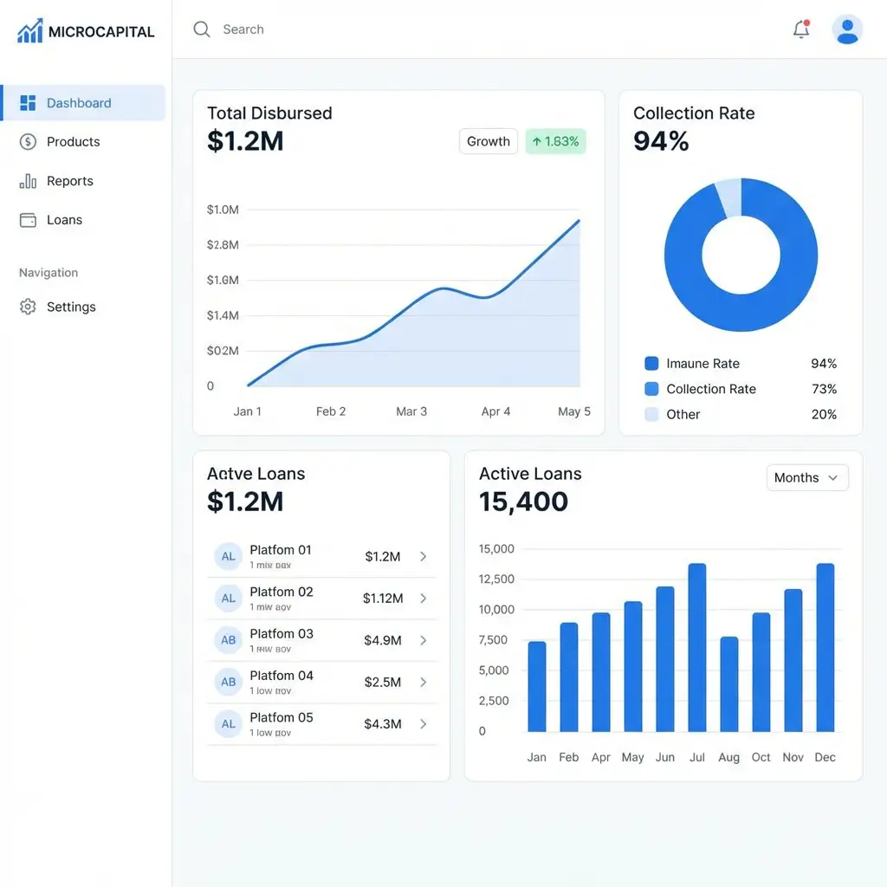Screen dimensions: 887x887
Task: Select the Navigation section heading
Action: click(x=48, y=272)
